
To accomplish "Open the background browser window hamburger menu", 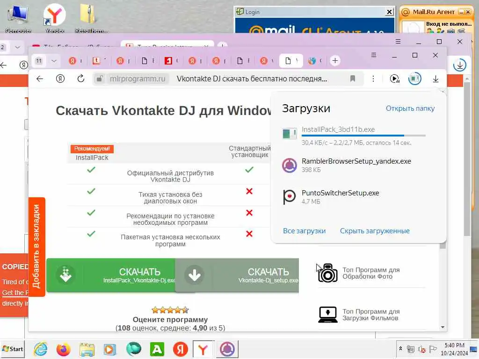I will click(398, 42).
